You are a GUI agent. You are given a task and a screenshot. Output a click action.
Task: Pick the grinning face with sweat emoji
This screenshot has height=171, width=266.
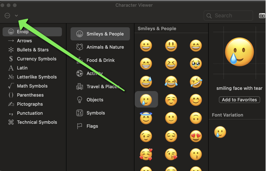146,82
